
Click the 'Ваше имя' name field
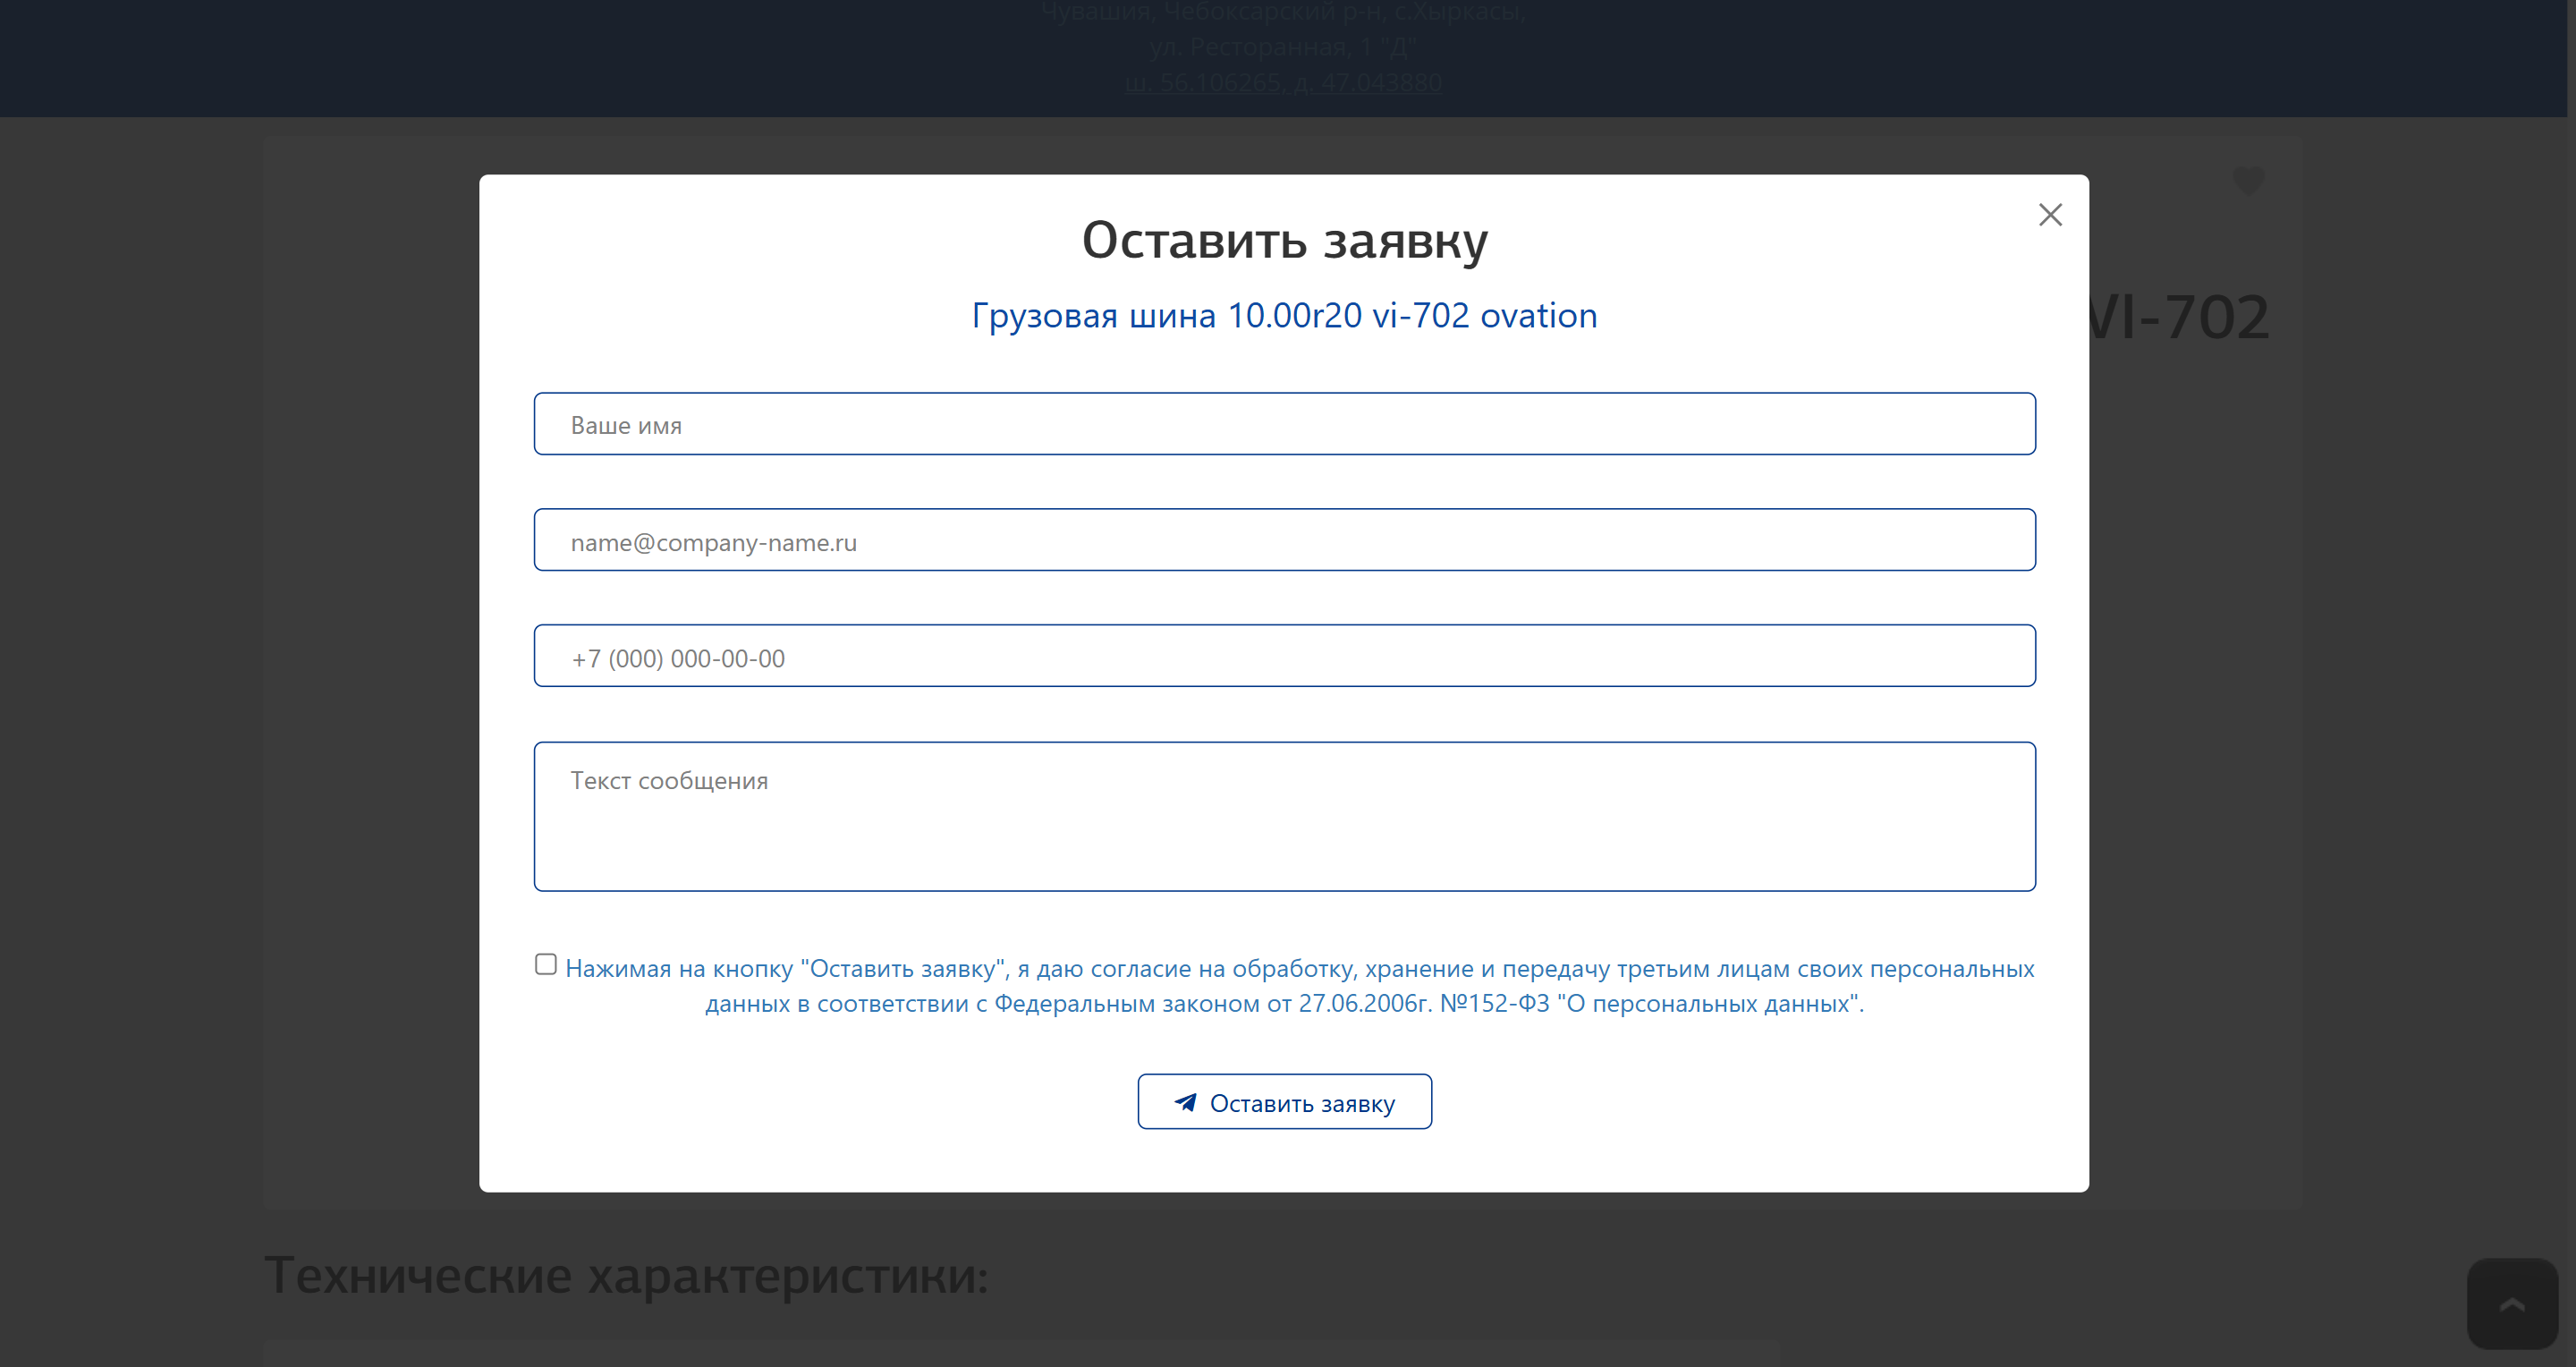1284,424
